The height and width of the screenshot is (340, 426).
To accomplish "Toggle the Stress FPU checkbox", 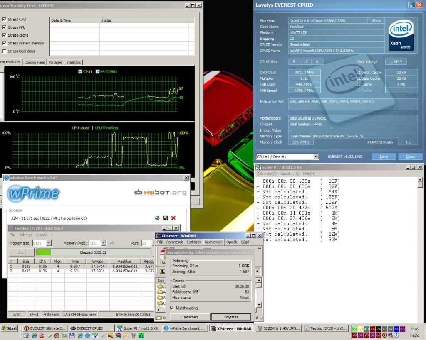I will click(4, 27).
